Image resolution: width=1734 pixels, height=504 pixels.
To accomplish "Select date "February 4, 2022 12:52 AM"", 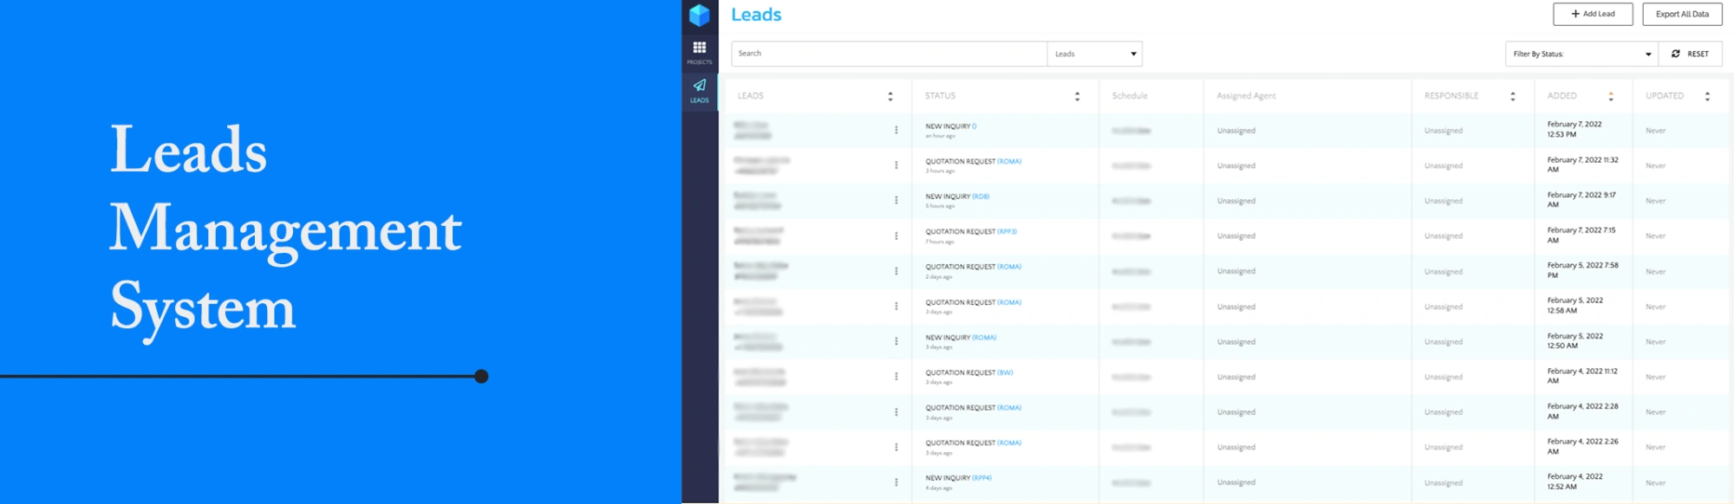I will click(1574, 482).
